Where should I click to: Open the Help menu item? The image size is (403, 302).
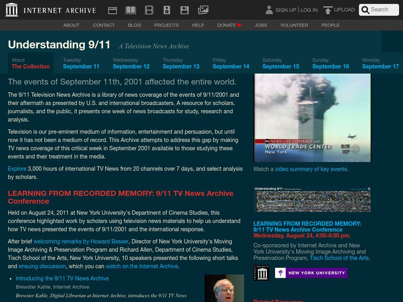(198, 25)
